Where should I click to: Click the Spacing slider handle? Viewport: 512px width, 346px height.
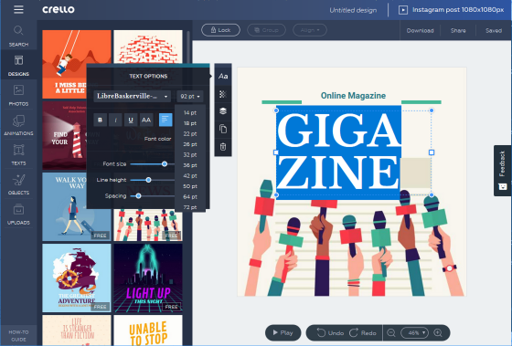point(138,195)
